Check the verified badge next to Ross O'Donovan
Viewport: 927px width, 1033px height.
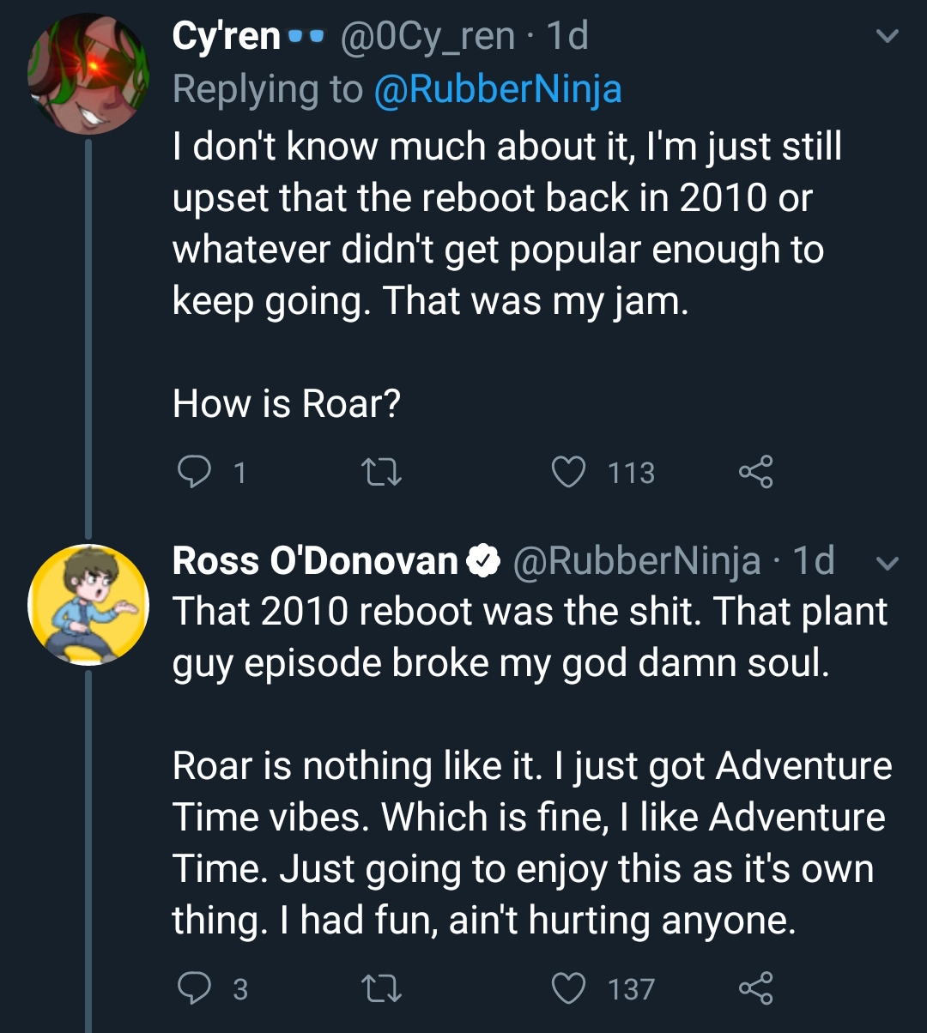(x=483, y=562)
